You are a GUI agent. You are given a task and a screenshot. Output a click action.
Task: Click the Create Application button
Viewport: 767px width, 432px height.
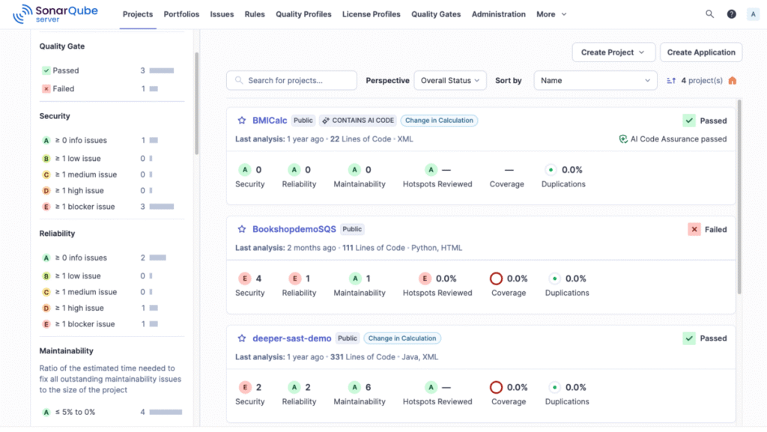(x=701, y=52)
